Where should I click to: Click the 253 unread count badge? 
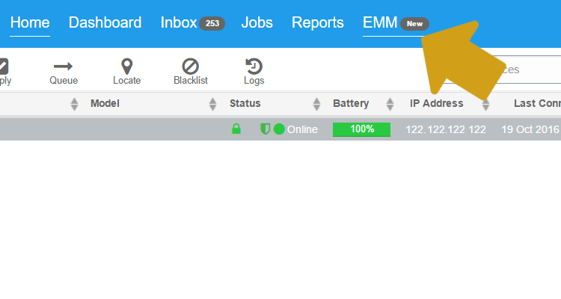(212, 24)
